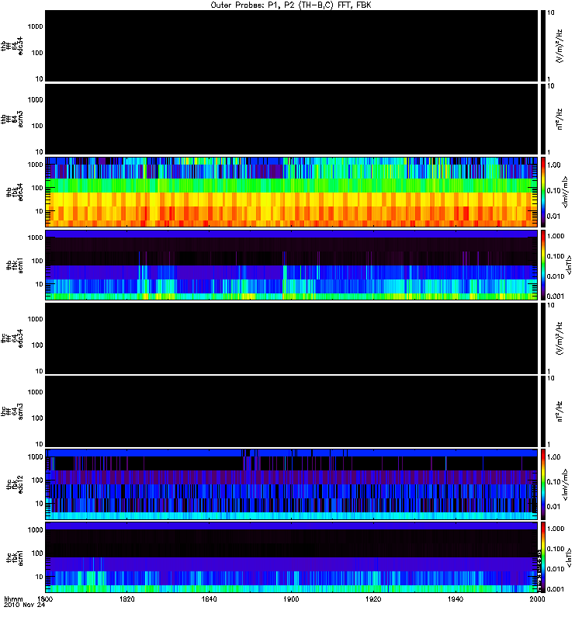The height and width of the screenshot is (621, 582).
Task: Click the x-axis time label '1940'
Action: tap(456, 598)
